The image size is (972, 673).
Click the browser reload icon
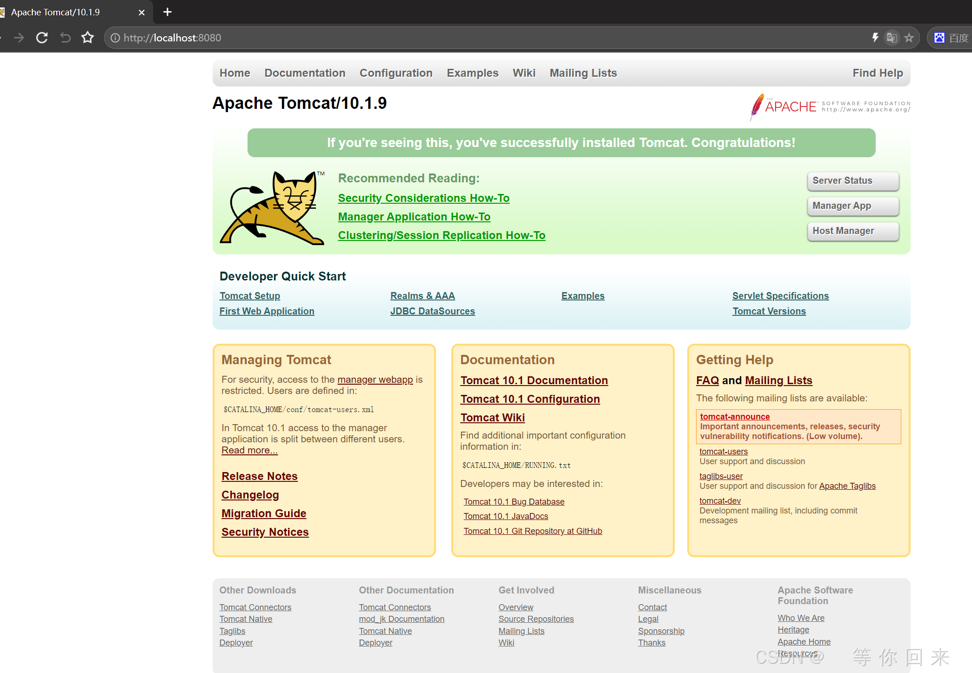pyautogui.click(x=42, y=38)
